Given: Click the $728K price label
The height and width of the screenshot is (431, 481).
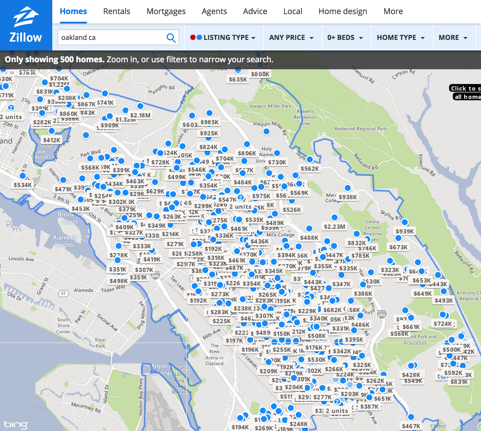Looking at the screenshot, I should point(160,162).
